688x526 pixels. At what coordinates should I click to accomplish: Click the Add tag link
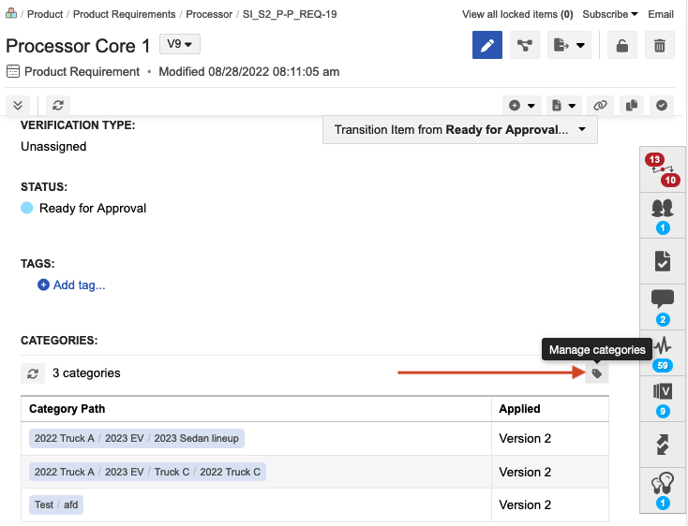click(x=72, y=285)
